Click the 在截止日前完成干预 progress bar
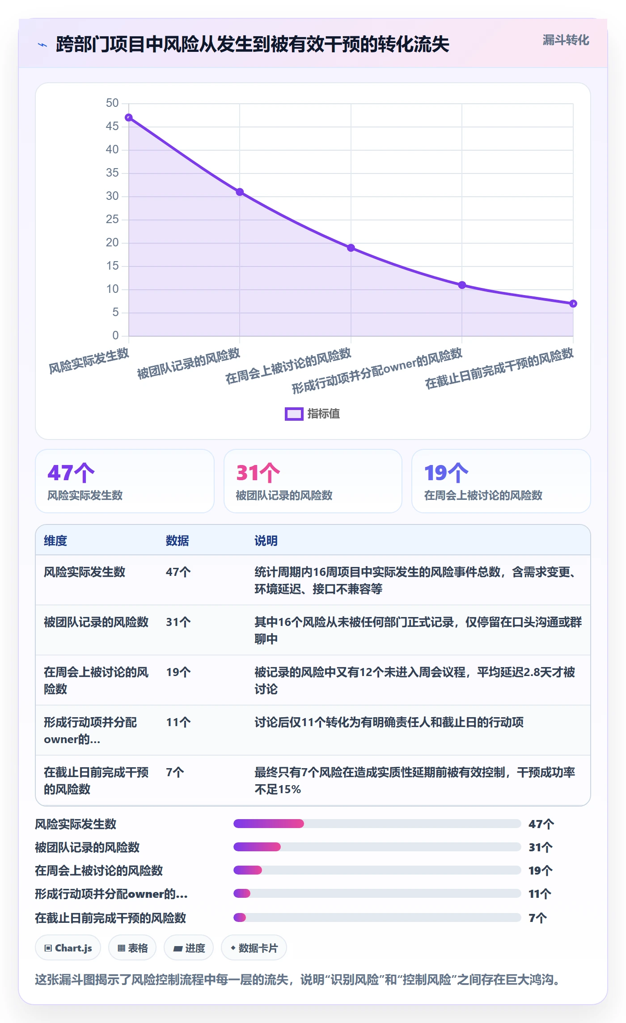This screenshot has height=1023, width=626. click(x=377, y=917)
